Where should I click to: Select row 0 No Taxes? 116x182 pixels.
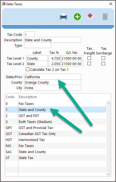click(x=56, y=104)
